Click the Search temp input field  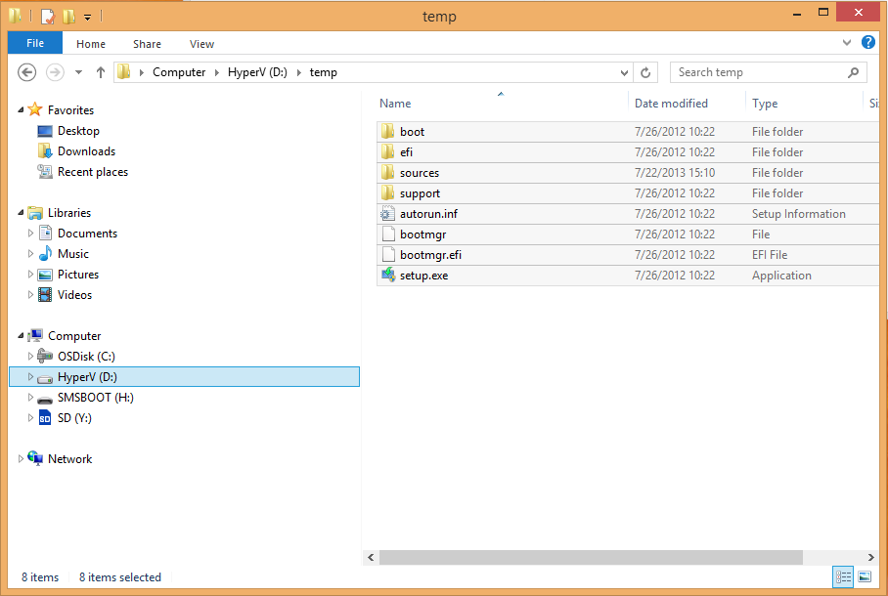click(759, 72)
